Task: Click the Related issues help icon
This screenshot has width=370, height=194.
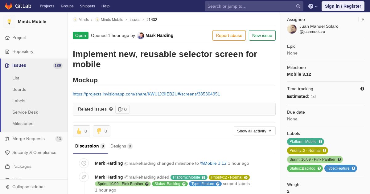Action: click(111, 109)
